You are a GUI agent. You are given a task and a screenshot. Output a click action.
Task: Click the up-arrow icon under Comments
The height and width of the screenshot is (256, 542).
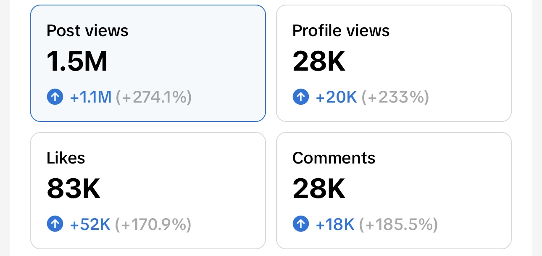(x=301, y=224)
